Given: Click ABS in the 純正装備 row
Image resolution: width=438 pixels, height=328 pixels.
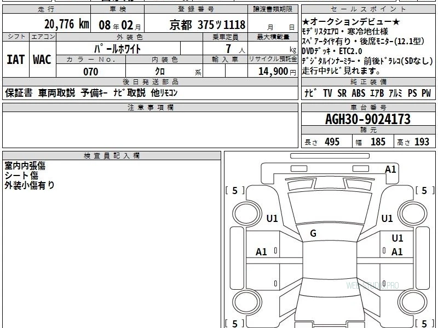Looking at the screenshot, I should [359, 93].
